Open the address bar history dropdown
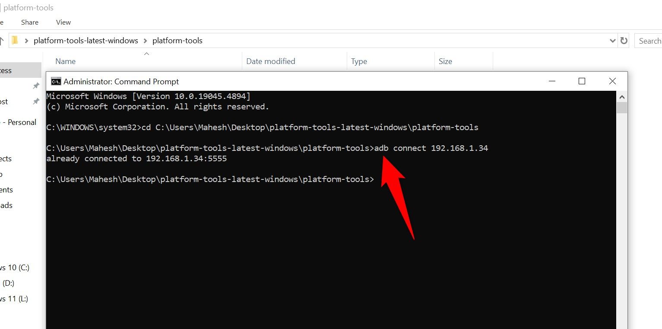Viewport: 662px width, 329px height. (612, 40)
